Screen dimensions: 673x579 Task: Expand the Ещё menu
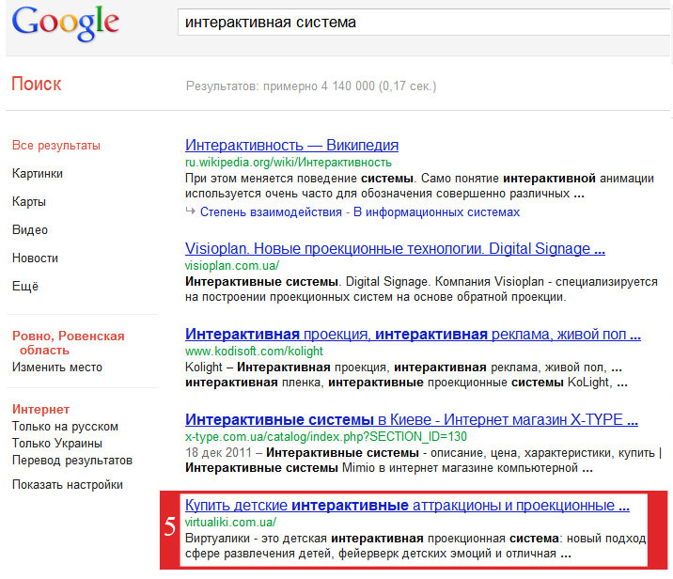click(x=25, y=286)
